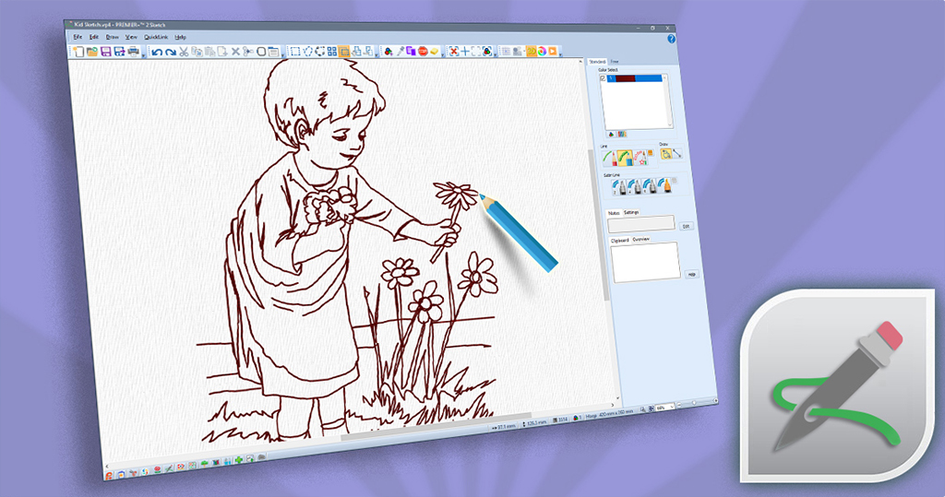The image size is (945, 497).
Task: Save design using the purple floppy icon
Action: (105, 52)
